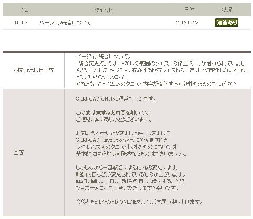This screenshot has height=219, width=253.
Task: Click the 日付 column header
Action: (189, 10)
